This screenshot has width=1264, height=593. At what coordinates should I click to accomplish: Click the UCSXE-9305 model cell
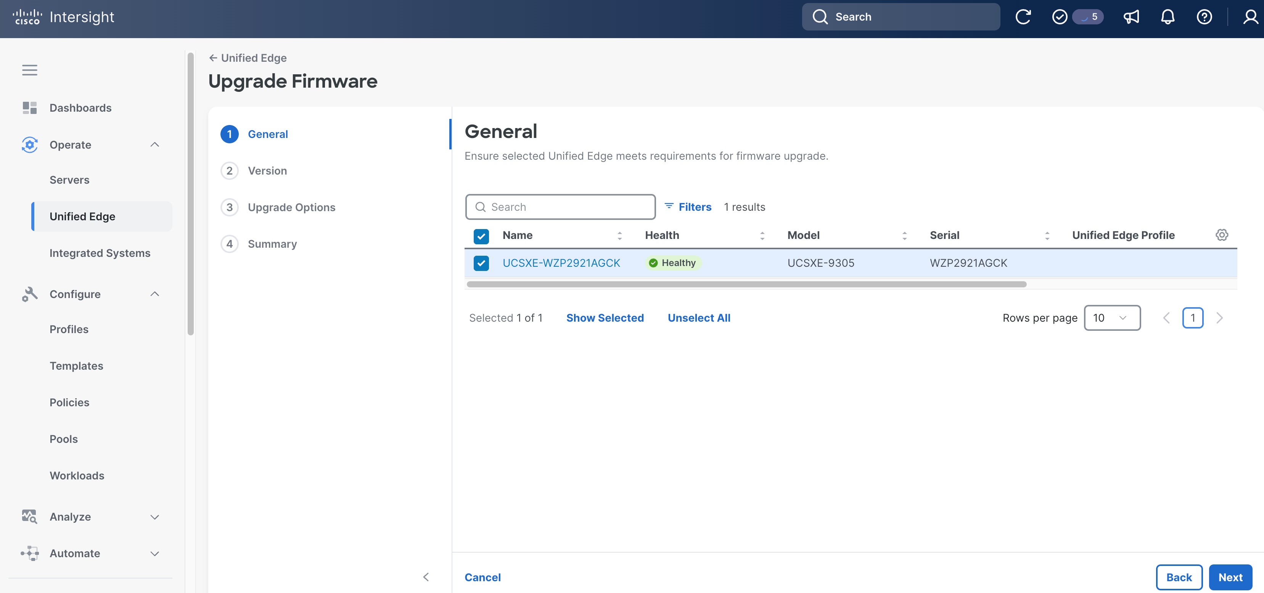click(820, 263)
